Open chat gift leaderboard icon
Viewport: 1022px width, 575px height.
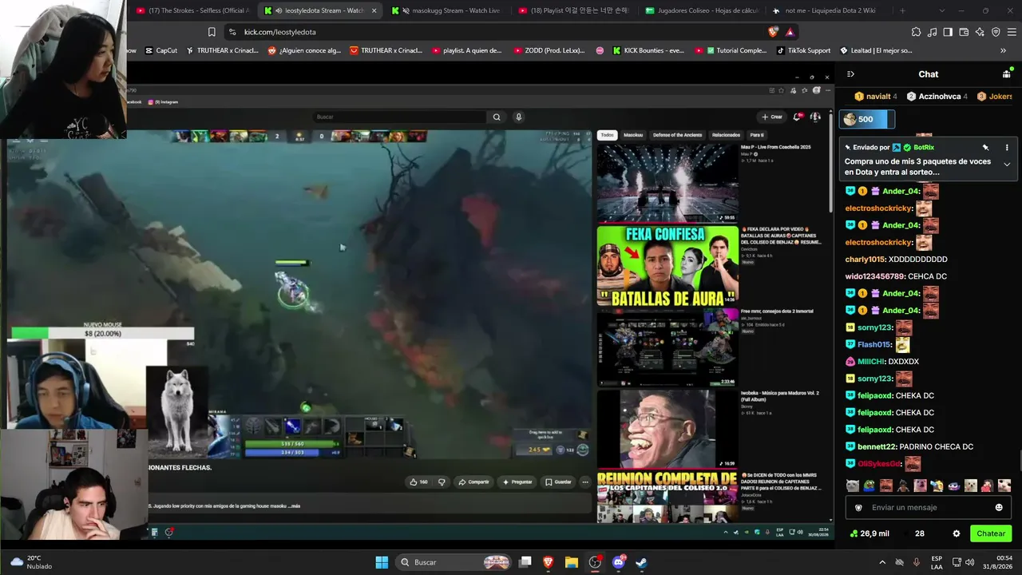point(1006,74)
